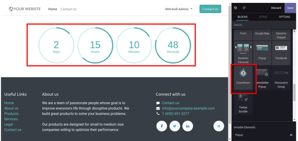The image size is (298, 141).
Task: Click the LinkedIn social icon in footer
Action: tap(188, 126)
